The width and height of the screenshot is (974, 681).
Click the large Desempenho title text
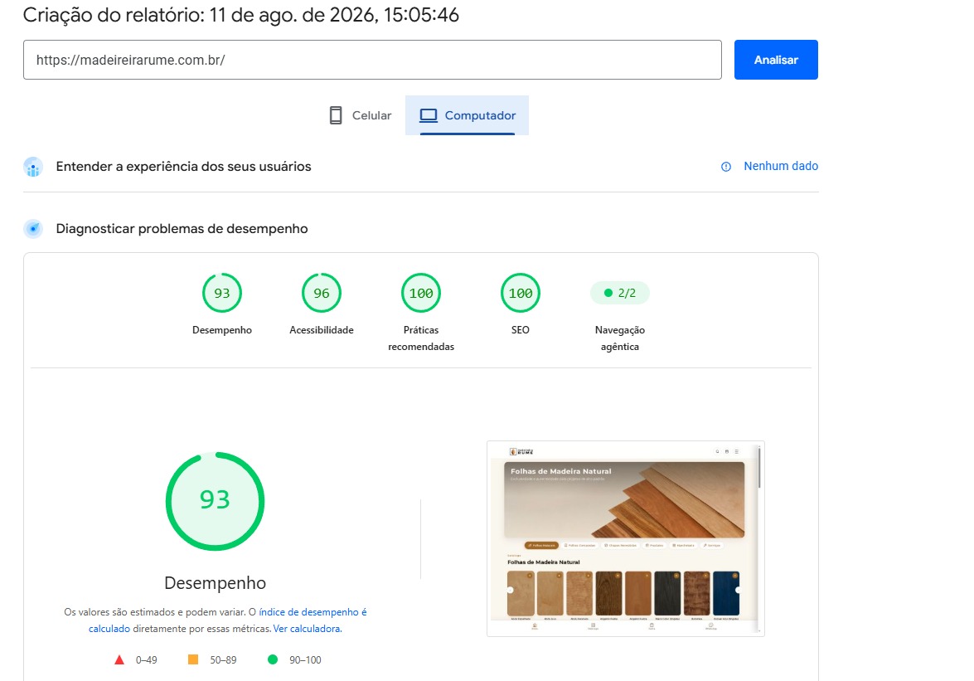pyautogui.click(x=215, y=583)
